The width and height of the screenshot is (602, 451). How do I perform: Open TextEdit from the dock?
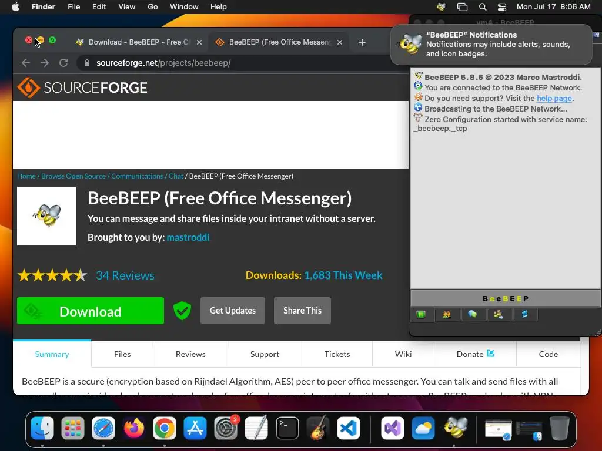pyautogui.click(x=256, y=428)
